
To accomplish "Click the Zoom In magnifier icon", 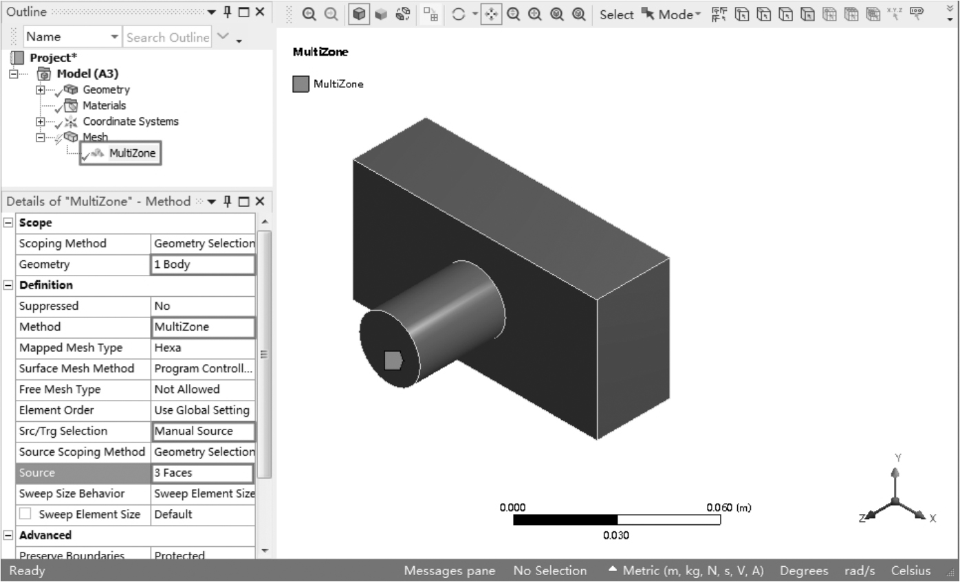I will click(x=310, y=14).
